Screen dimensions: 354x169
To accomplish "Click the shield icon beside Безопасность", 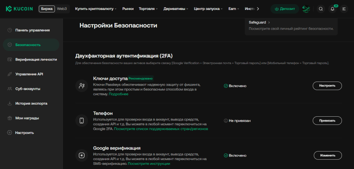I will (9, 45).
